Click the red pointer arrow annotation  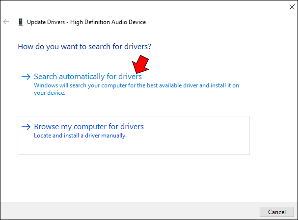(x=140, y=65)
